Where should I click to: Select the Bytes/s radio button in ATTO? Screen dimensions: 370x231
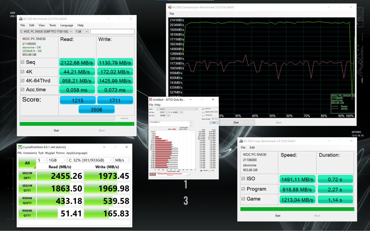coord(201,170)
